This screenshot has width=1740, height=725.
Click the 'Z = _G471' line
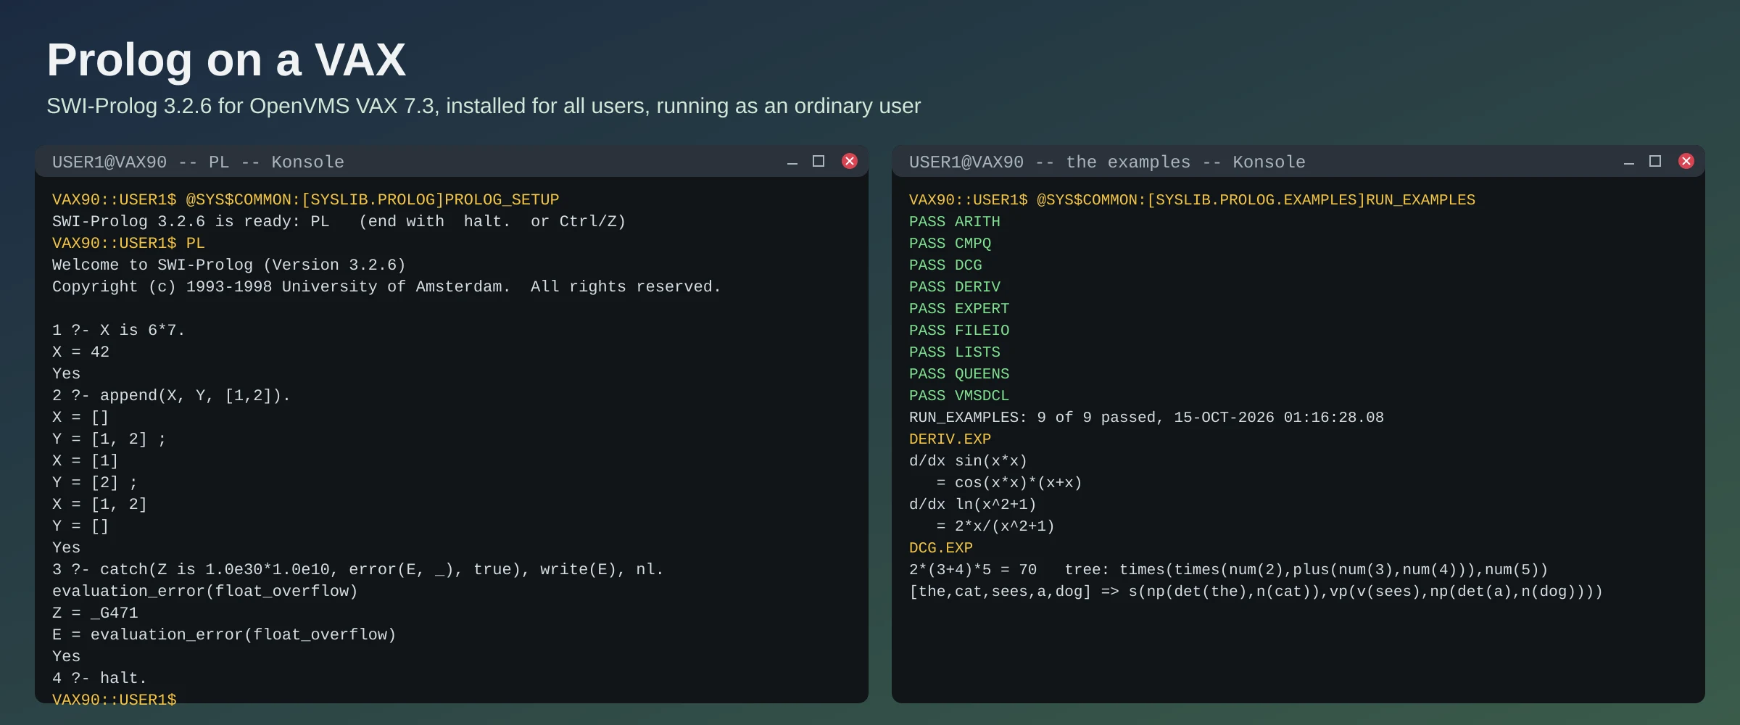[95, 613]
